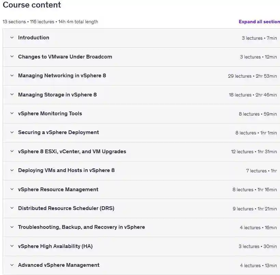Viewport: 280px width, 275px height.
Task: Expand Deploying VMs and Hosts chevron
Action: (x=12, y=170)
